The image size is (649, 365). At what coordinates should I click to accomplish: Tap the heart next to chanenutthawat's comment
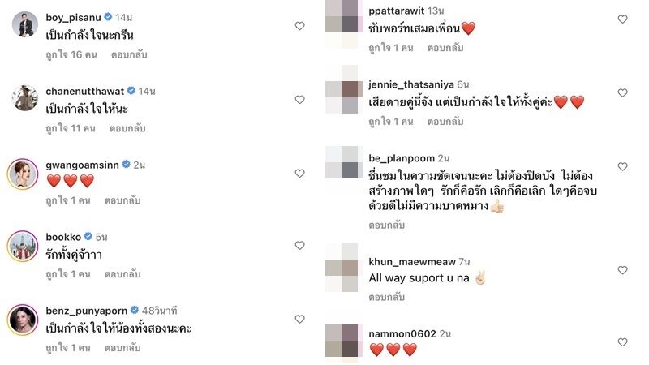[299, 100]
